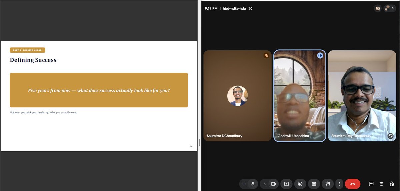The height and width of the screenshot is (191, 400).
Task: Expand video settings chevron beside camera
Action: click(x=265, y=184)
